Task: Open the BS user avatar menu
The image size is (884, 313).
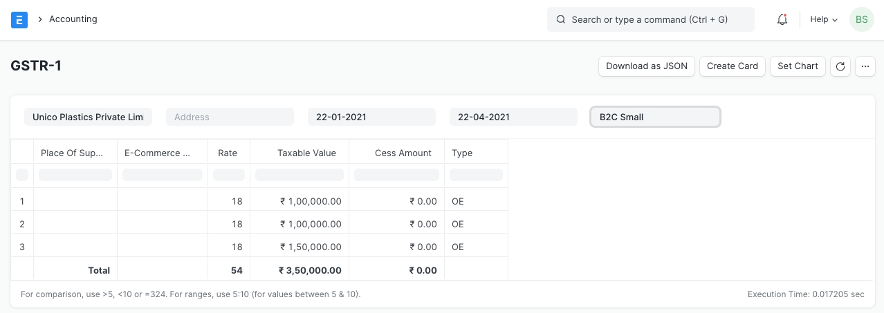Action: (861, 19)
